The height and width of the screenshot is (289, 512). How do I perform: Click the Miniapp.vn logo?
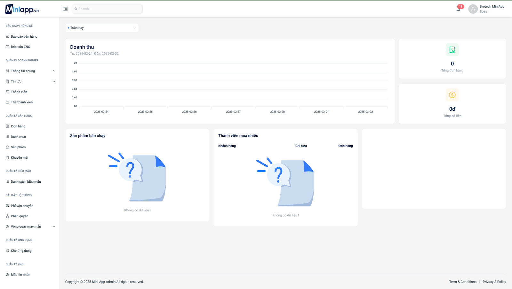(22, 9)
